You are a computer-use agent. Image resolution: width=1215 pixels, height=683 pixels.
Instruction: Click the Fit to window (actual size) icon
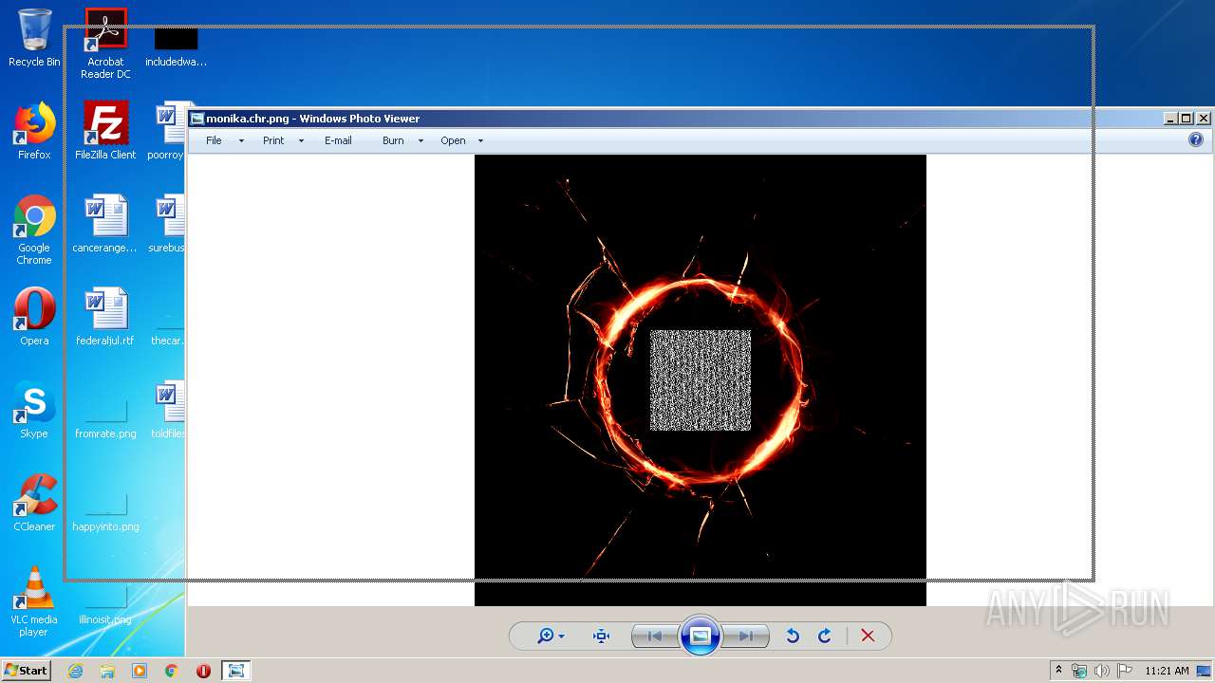pyautogui.click(x=601, y=637)
